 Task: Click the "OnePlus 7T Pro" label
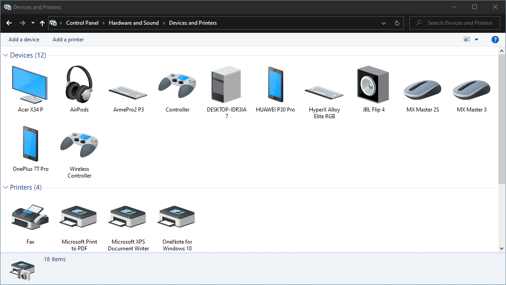pos(30,169)
